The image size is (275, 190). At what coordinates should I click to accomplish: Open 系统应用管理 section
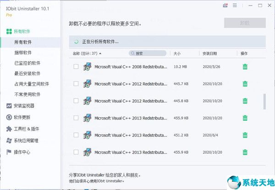[x=26, y=141]
